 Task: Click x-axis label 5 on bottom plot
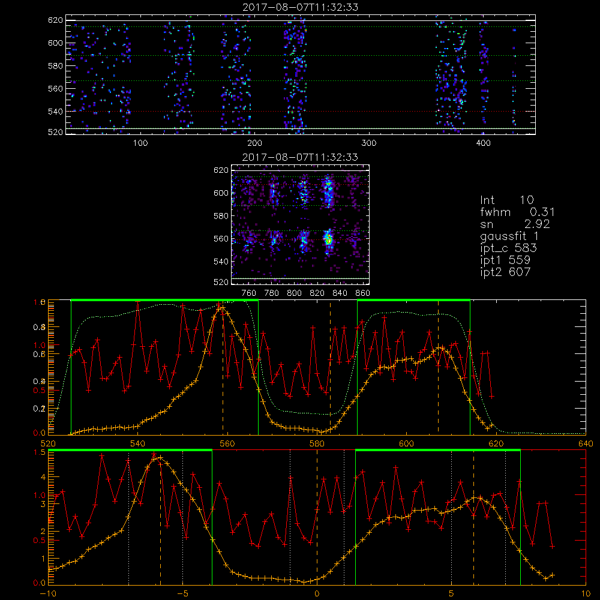pyautogui.click(x=452, y=594)
